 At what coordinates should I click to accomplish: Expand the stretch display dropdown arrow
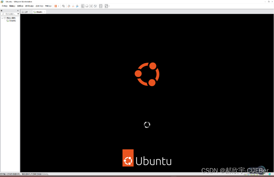point(109,6)
